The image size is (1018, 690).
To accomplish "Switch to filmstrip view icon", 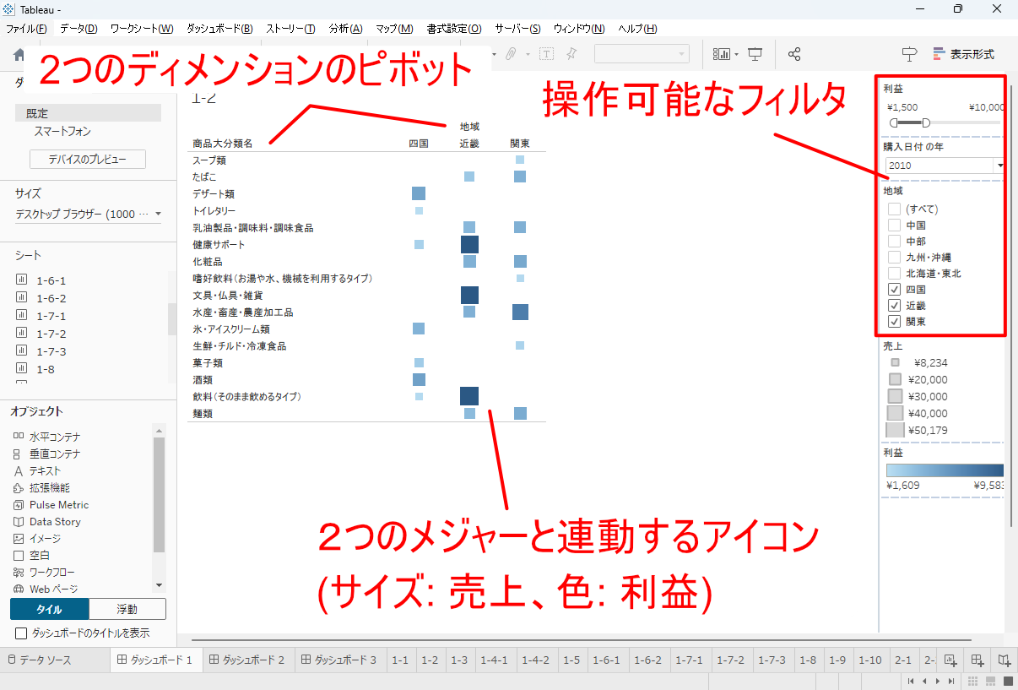I will click(990, 681).
